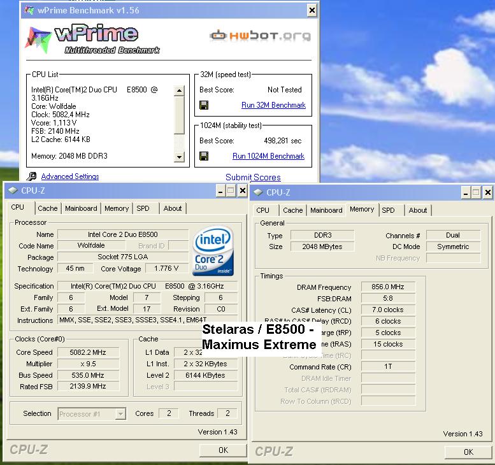Image resolution: width=495 pixels, height=465 pixels.
Task: Close the left CPU-Z window
Action: pyautogui.click(x=243, y=190)
